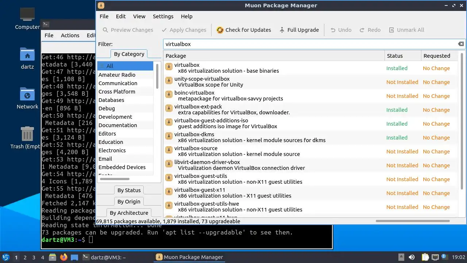
Task: Select the Email category
Action: click(125, 159)
